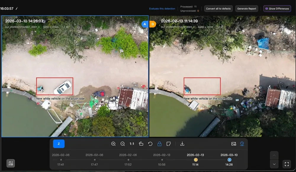
Task: Download the image with download icon
Action: 182,144
